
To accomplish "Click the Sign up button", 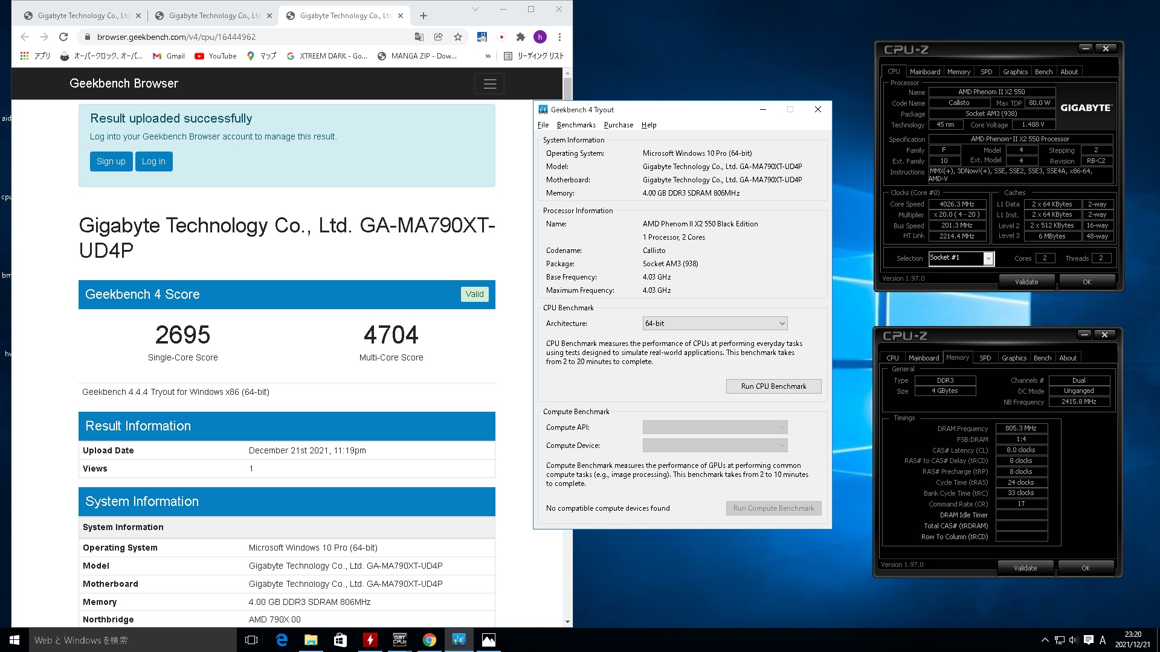I will [111, 161].
